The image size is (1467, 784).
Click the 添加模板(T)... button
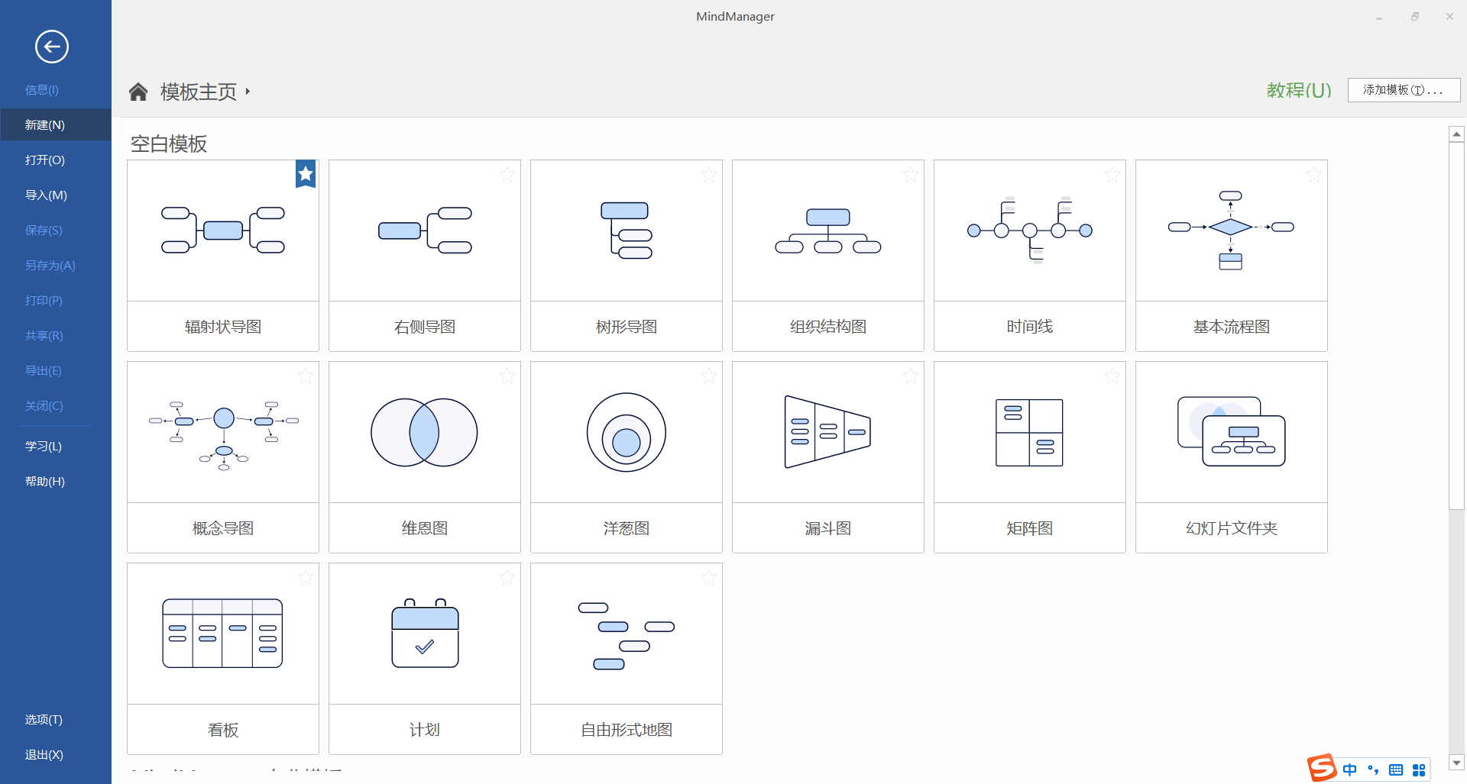1404,90
